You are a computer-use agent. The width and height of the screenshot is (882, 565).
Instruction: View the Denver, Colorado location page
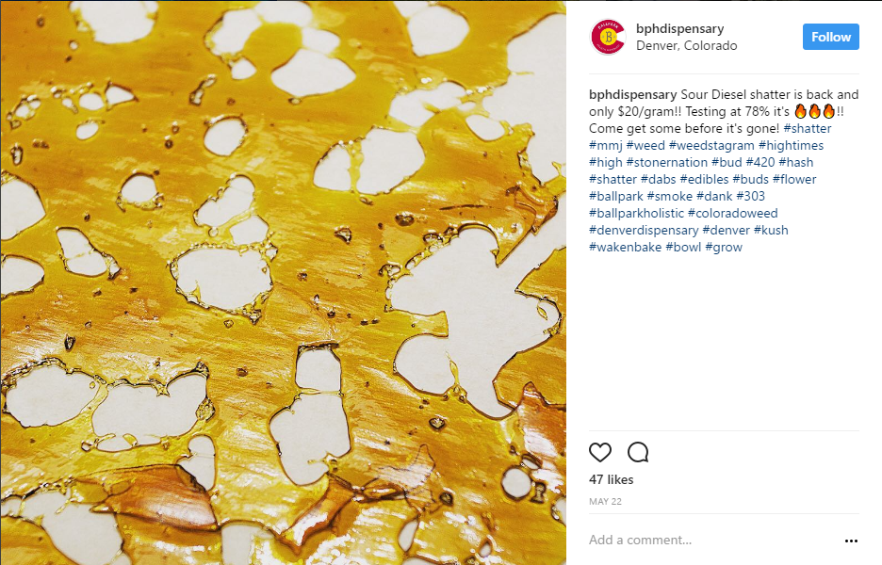click(686, 45)
